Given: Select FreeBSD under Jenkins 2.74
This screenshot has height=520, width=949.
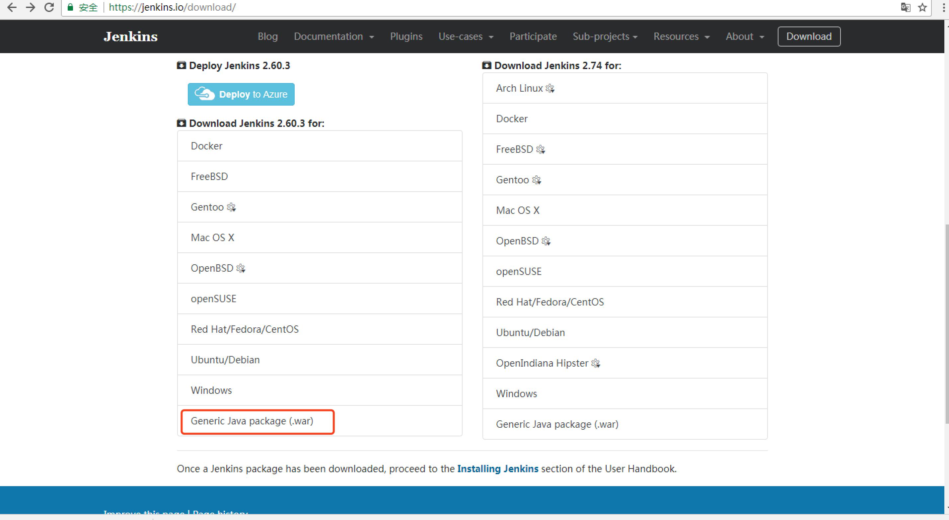Looking at the screenshot, I should pos(625,149).
